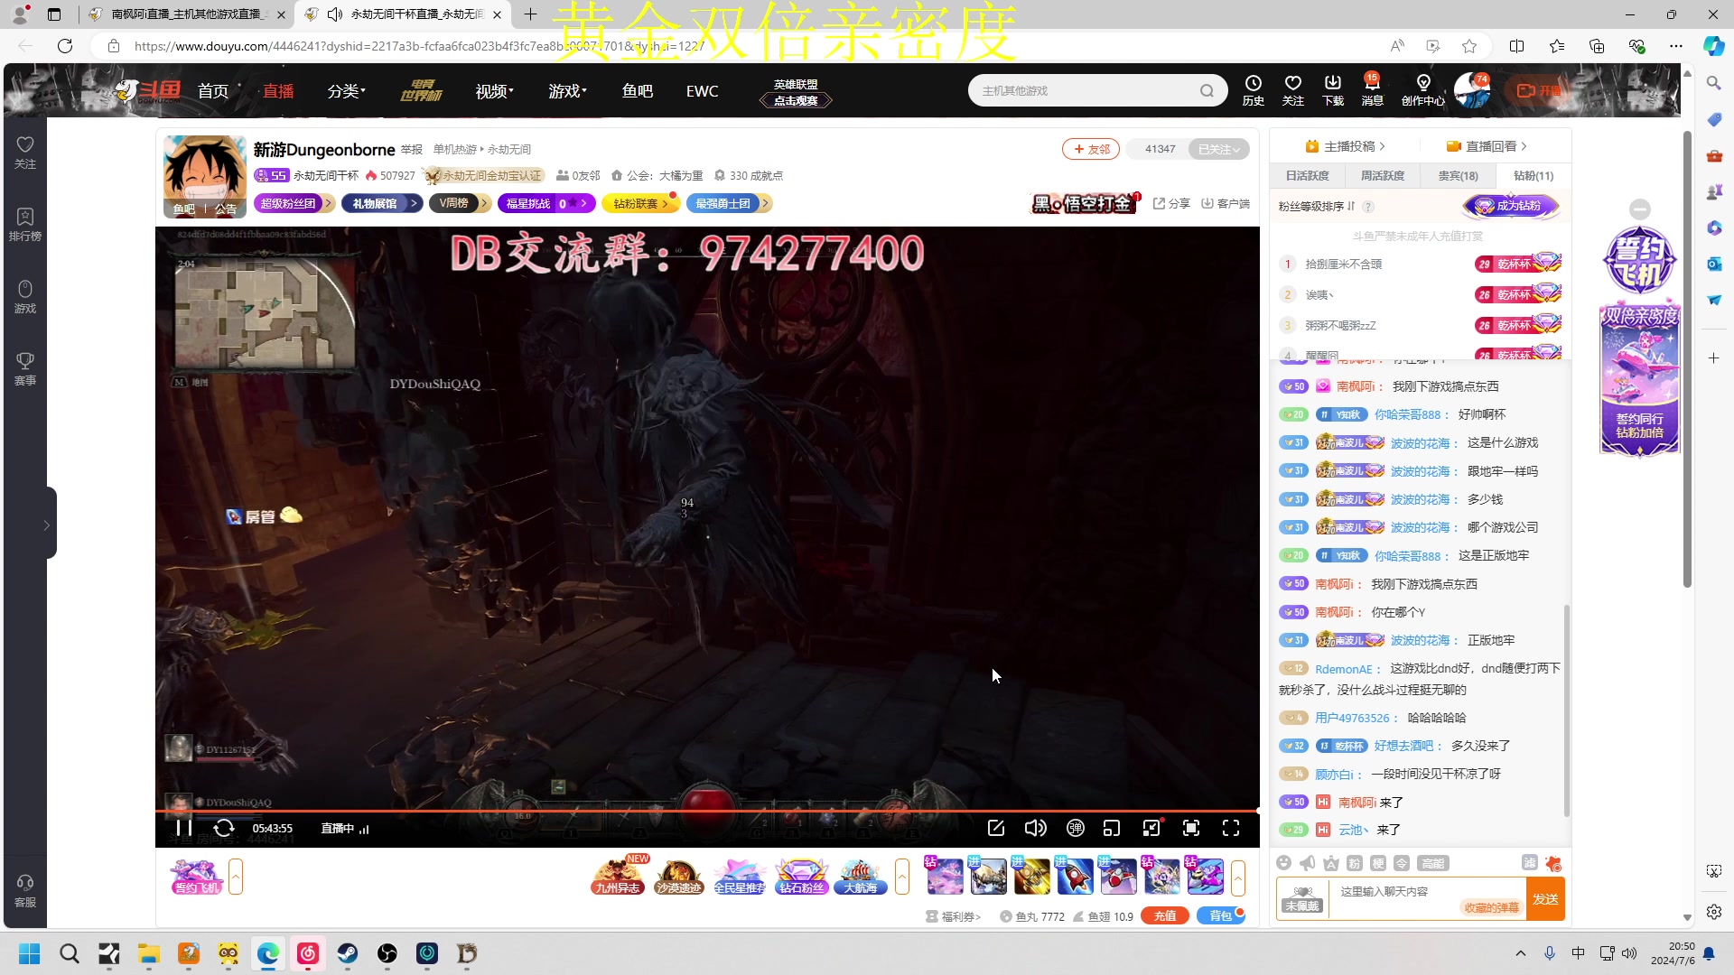The width and height of the screenshot is (1734, 975).
Task: Click the 已关注 followed dropdown button
Action: (1218, 149)
